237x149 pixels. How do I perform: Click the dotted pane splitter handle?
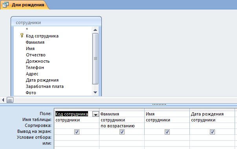159,104
